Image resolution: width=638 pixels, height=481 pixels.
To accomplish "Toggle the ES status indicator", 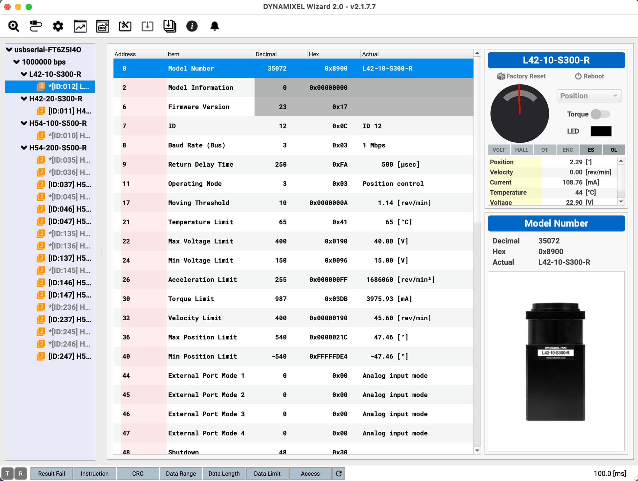I will point(591,150).
